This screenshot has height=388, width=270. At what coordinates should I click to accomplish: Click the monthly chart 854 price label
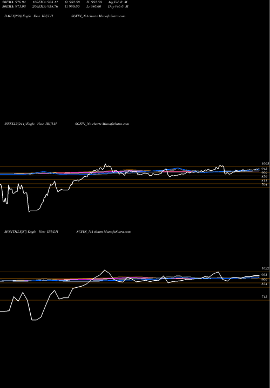[x=264, y=284]
